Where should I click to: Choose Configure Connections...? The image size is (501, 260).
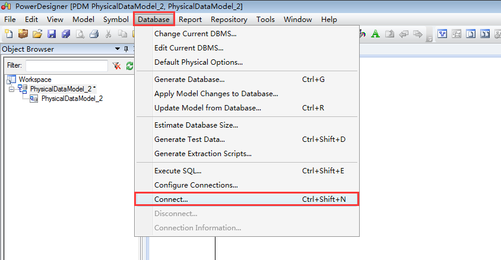point(247,185)
